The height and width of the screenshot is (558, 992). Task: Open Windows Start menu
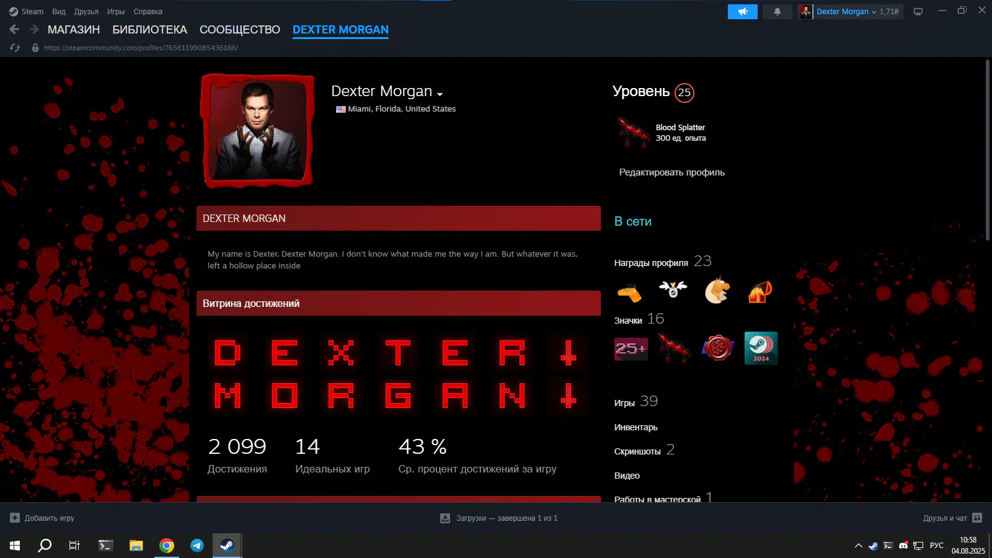click(x=15, y=546)
